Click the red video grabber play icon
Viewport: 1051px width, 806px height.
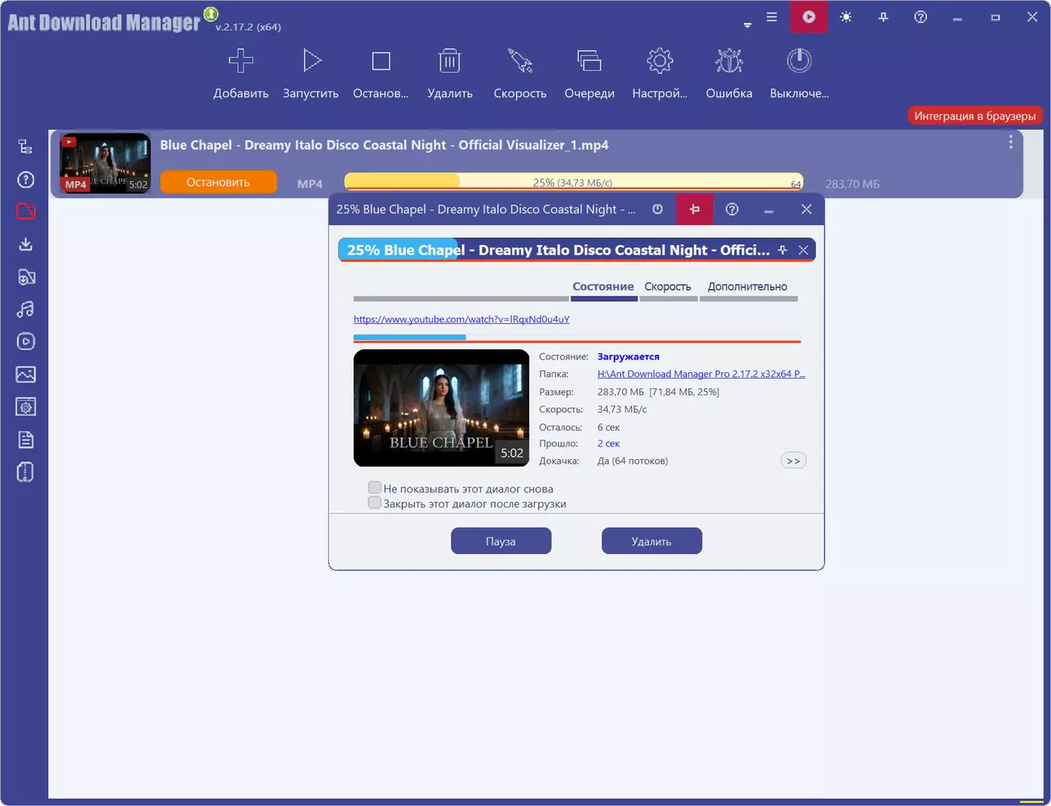click(x=809, y=17)
